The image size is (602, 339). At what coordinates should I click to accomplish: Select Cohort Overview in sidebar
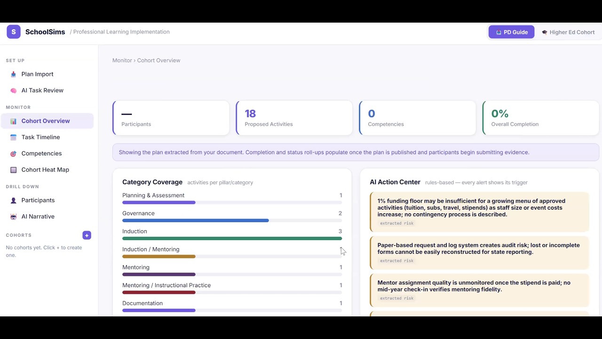[47, 121]
